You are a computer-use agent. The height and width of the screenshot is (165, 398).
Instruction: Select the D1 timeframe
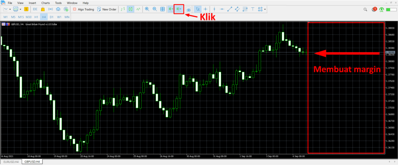(52, 17)
